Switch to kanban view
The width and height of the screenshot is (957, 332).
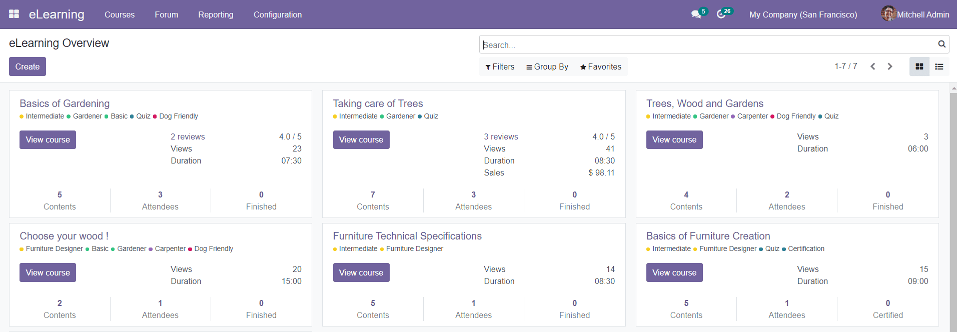(x=919, y=66)
